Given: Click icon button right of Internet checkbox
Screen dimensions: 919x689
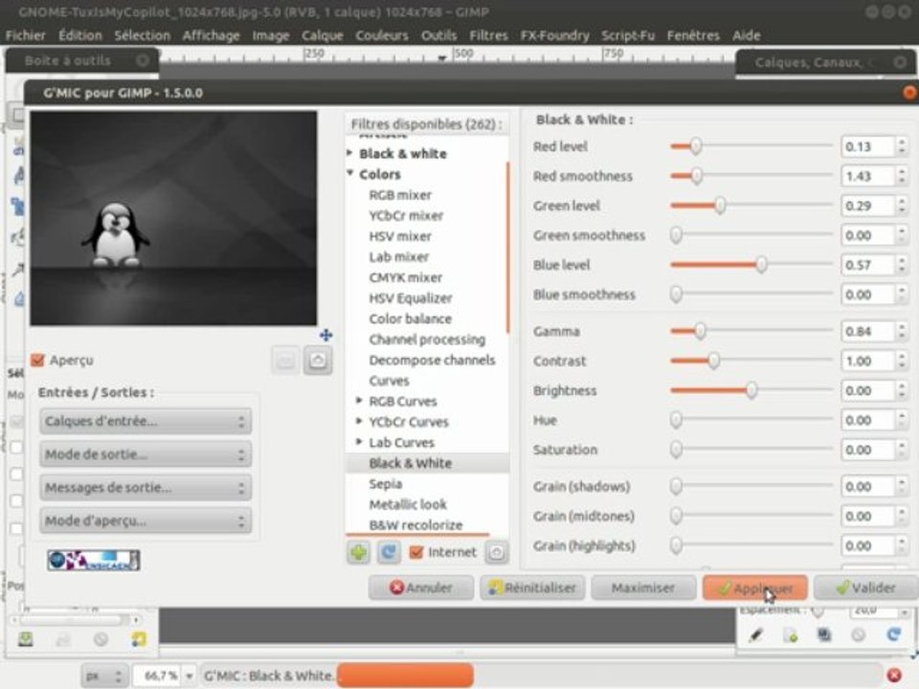Looking at the screenshot, I should coord(497,552).
